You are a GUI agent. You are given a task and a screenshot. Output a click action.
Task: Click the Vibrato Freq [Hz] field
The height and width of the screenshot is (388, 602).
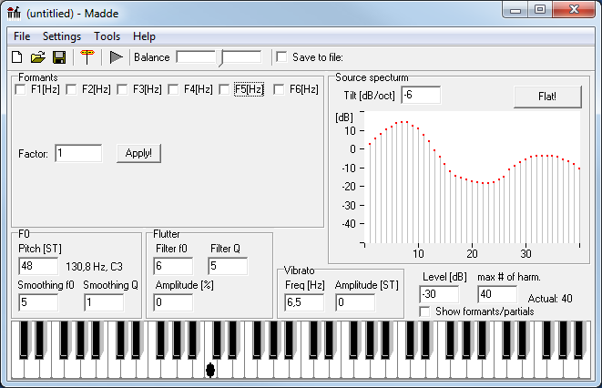[303, 302]
